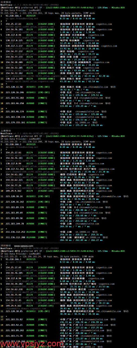Select hop IP 221.183.130.134
Image resolution: width=137 pixels, height=348 pixels.
coord(15,117)
